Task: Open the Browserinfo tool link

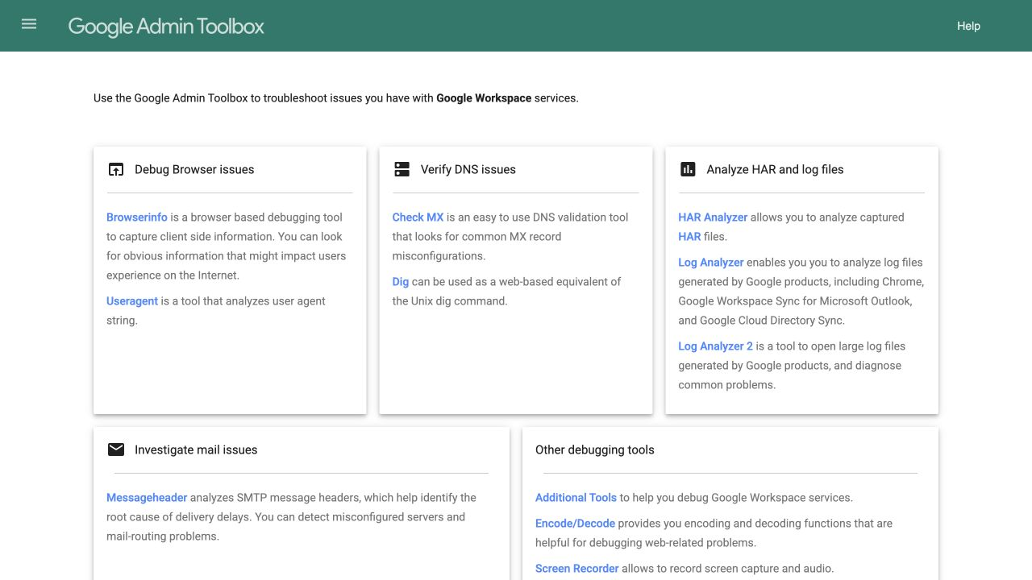Action: [137, 217]
